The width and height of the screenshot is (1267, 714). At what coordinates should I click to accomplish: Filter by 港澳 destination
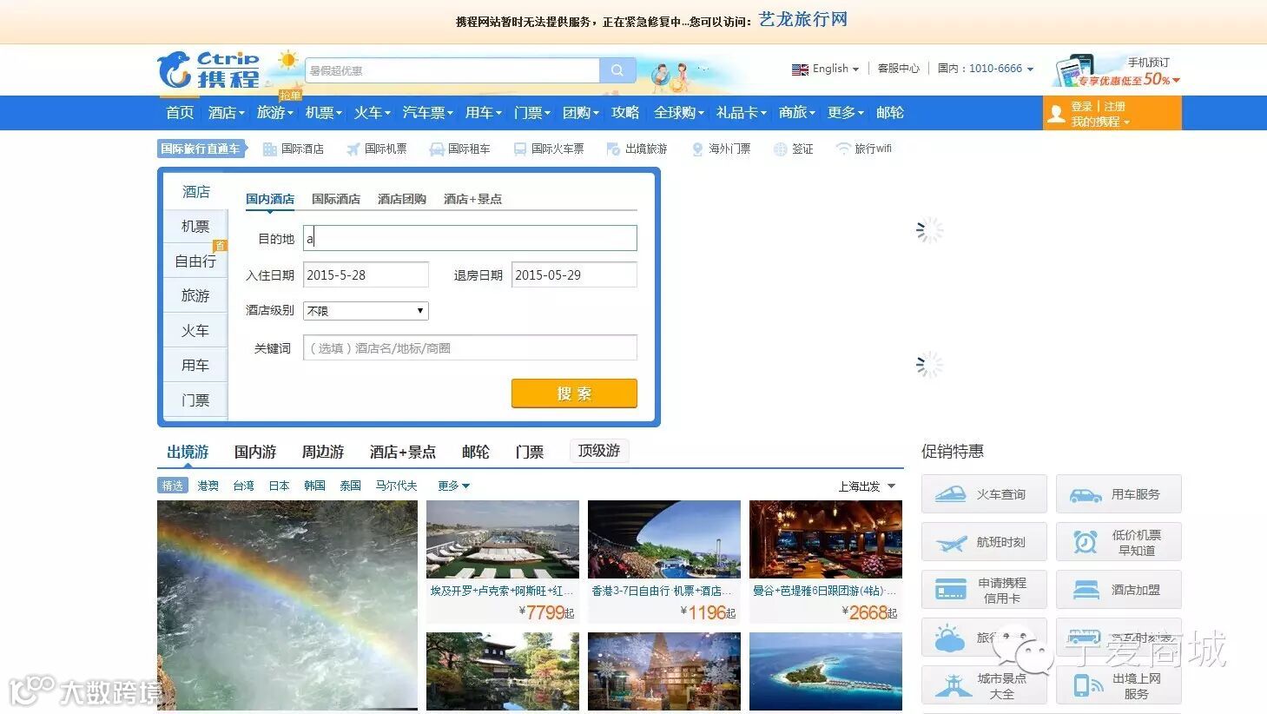pos(208,486)
